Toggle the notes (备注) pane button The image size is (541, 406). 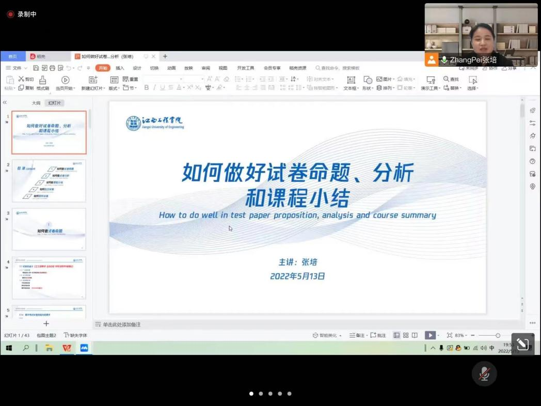click(x=357, y=335)
